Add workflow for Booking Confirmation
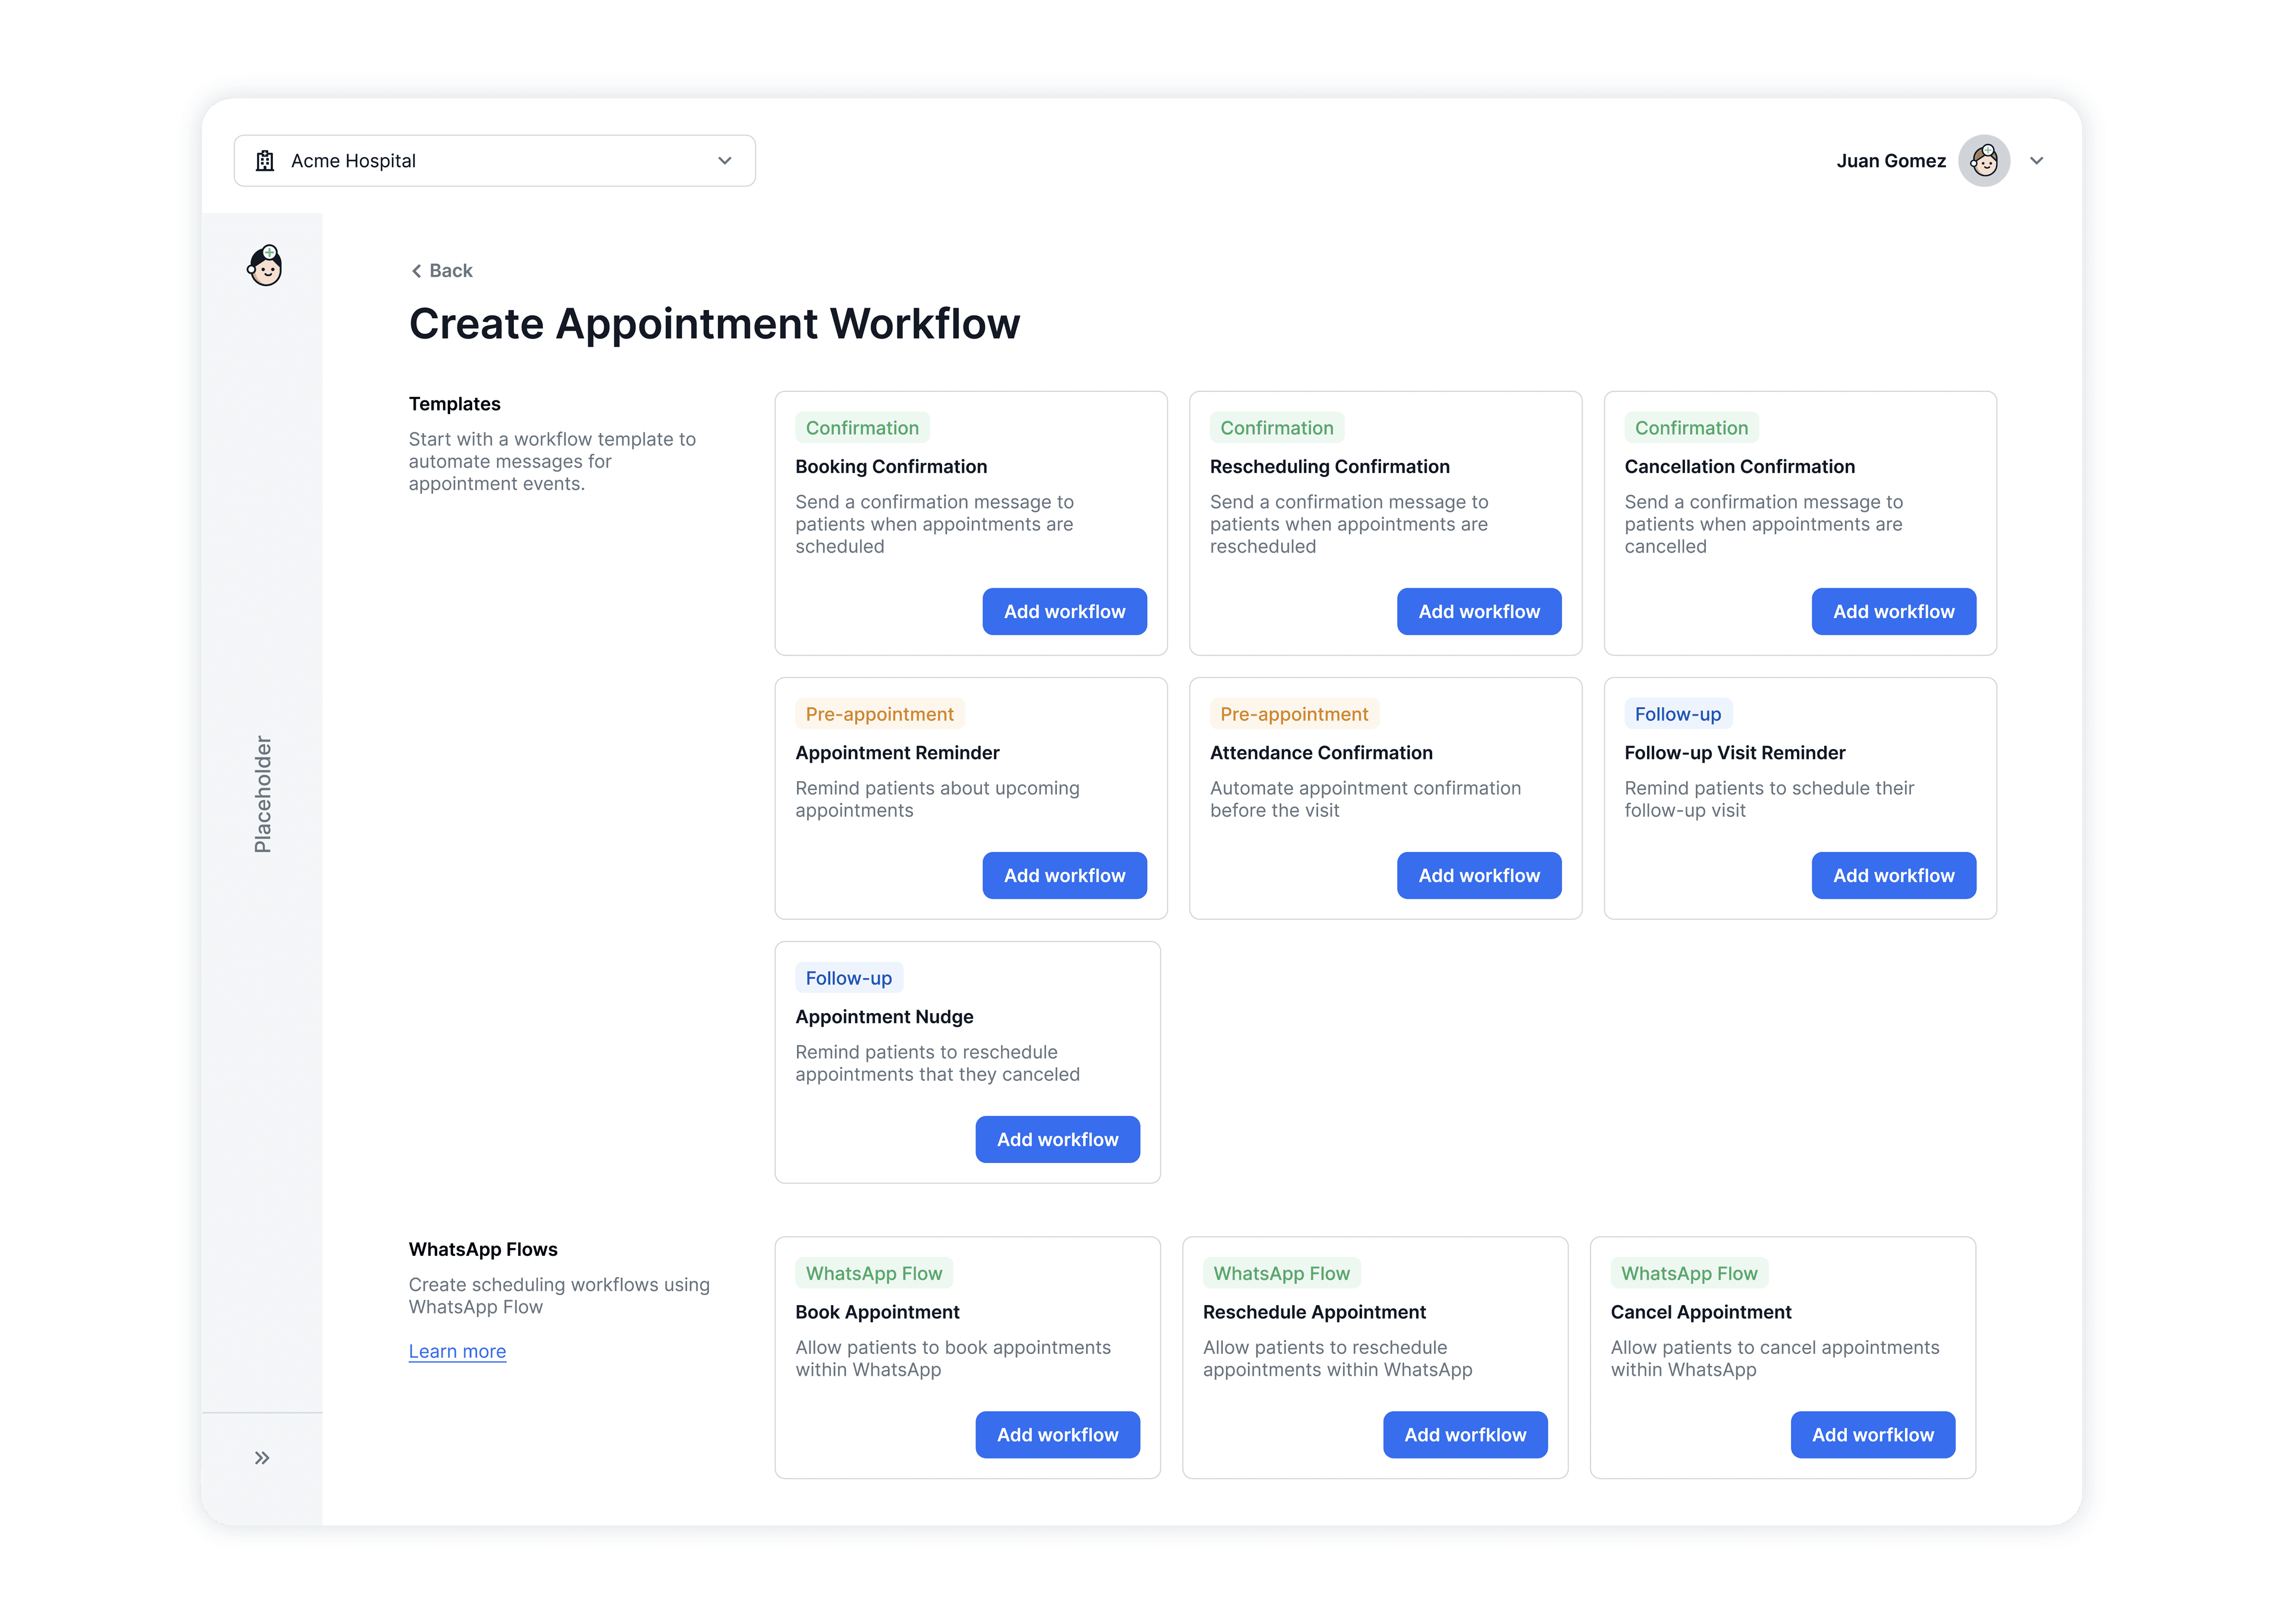 (x=1065, y=611)
